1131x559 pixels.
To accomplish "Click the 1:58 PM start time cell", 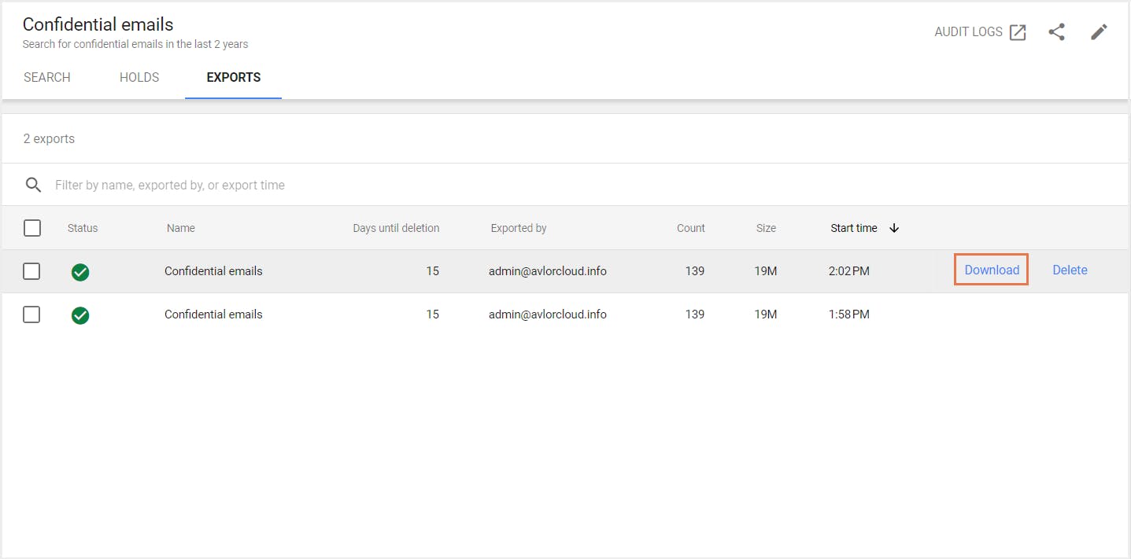I will click(849, 314).
